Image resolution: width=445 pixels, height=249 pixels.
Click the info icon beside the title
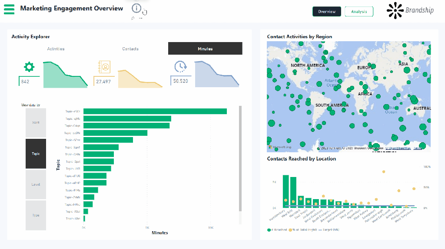coord(136,8)
